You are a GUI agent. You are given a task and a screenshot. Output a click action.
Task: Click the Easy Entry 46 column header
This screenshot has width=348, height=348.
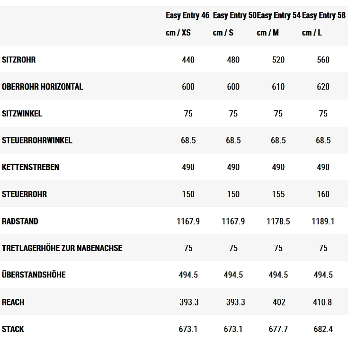(x=187, y=16)
